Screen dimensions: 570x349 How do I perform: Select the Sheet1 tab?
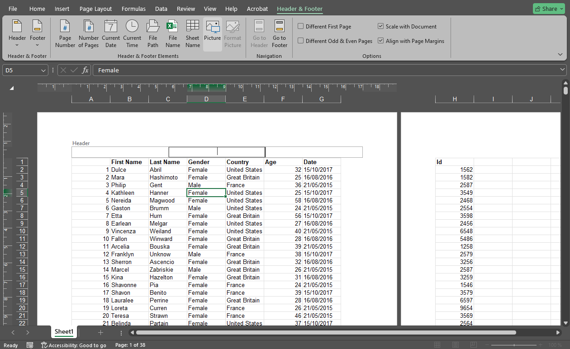[64, 332]
